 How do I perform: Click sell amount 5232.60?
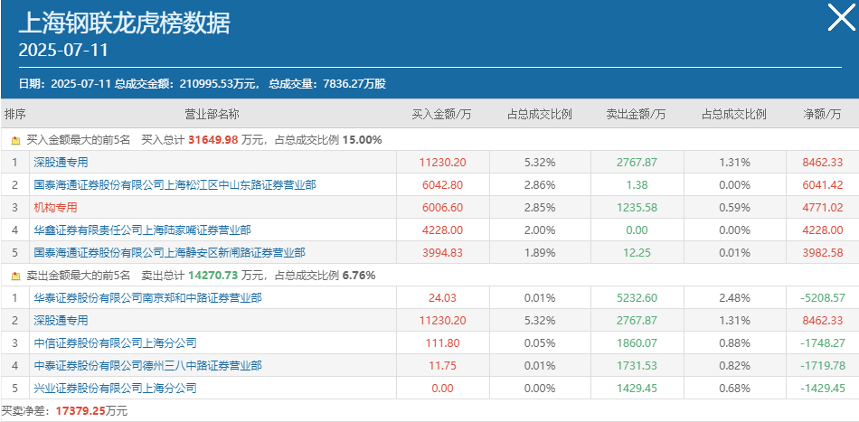tap(637, 298)
